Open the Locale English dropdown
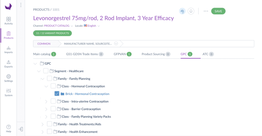 pos(92,26)
